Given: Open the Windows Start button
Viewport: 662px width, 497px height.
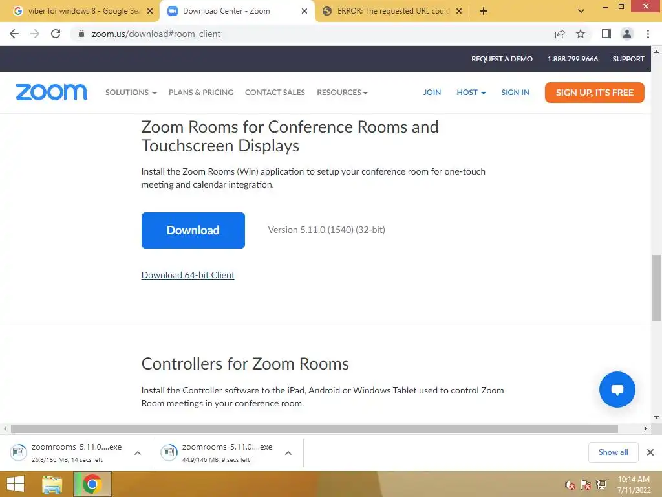Looking at the screenshot, I should click(x=16, y=484).
